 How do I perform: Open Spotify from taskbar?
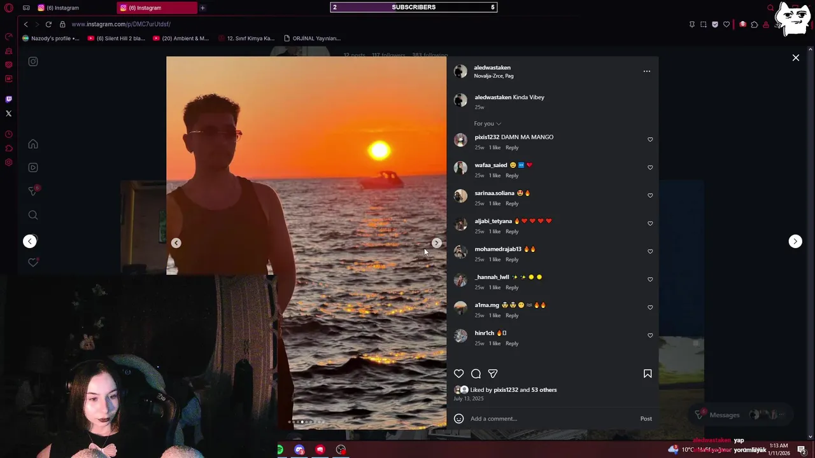pyautogui.click(x=280, y=450)
